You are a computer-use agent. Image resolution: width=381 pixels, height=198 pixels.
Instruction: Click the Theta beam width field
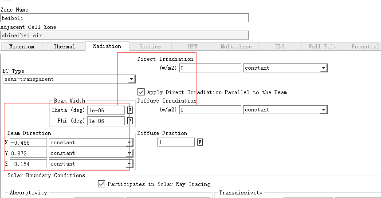(x=106, y=110)
